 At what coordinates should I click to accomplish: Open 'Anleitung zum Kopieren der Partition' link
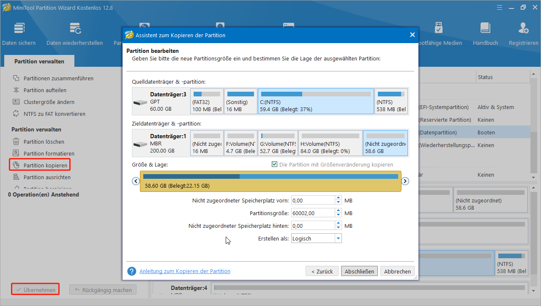185,271
